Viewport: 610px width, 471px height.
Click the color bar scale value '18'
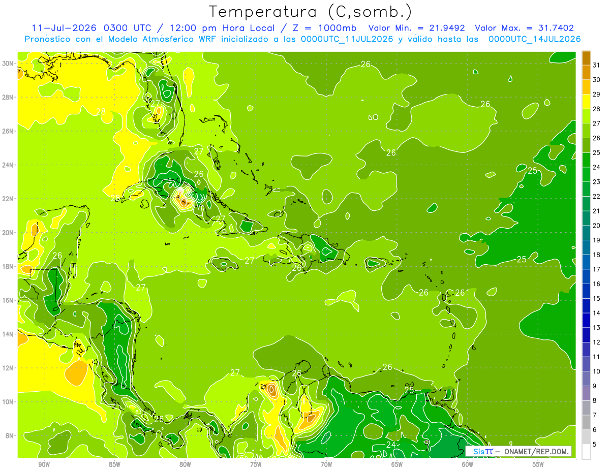point(596,255)
